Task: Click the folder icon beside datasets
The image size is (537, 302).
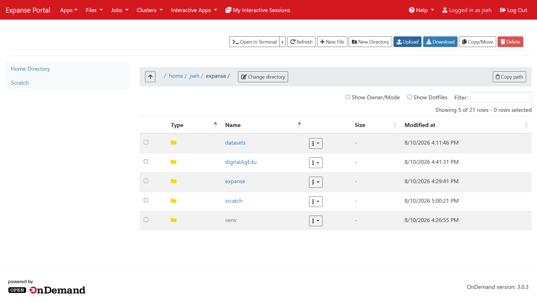Action: click(x=173, y=143)
